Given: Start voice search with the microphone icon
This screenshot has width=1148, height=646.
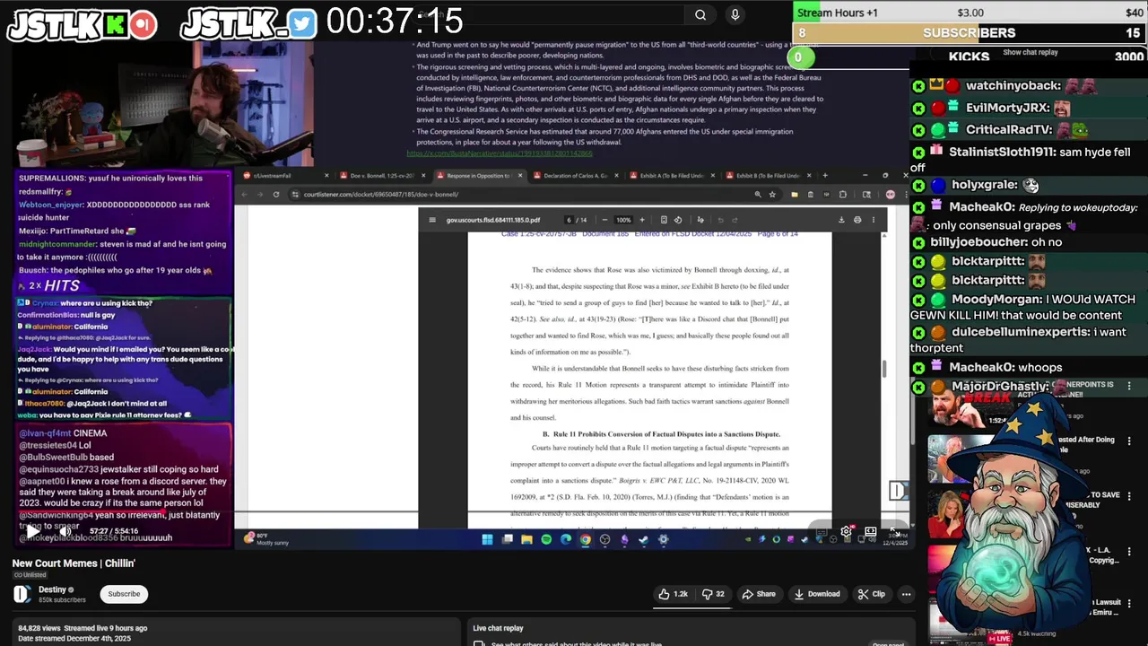Looking at the screenshot, I should [x=735, y=14].
